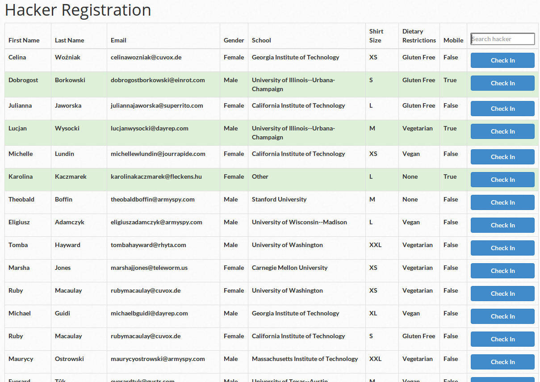Click the First Name column header
540x382 pixels.
(x=24, y=40)
